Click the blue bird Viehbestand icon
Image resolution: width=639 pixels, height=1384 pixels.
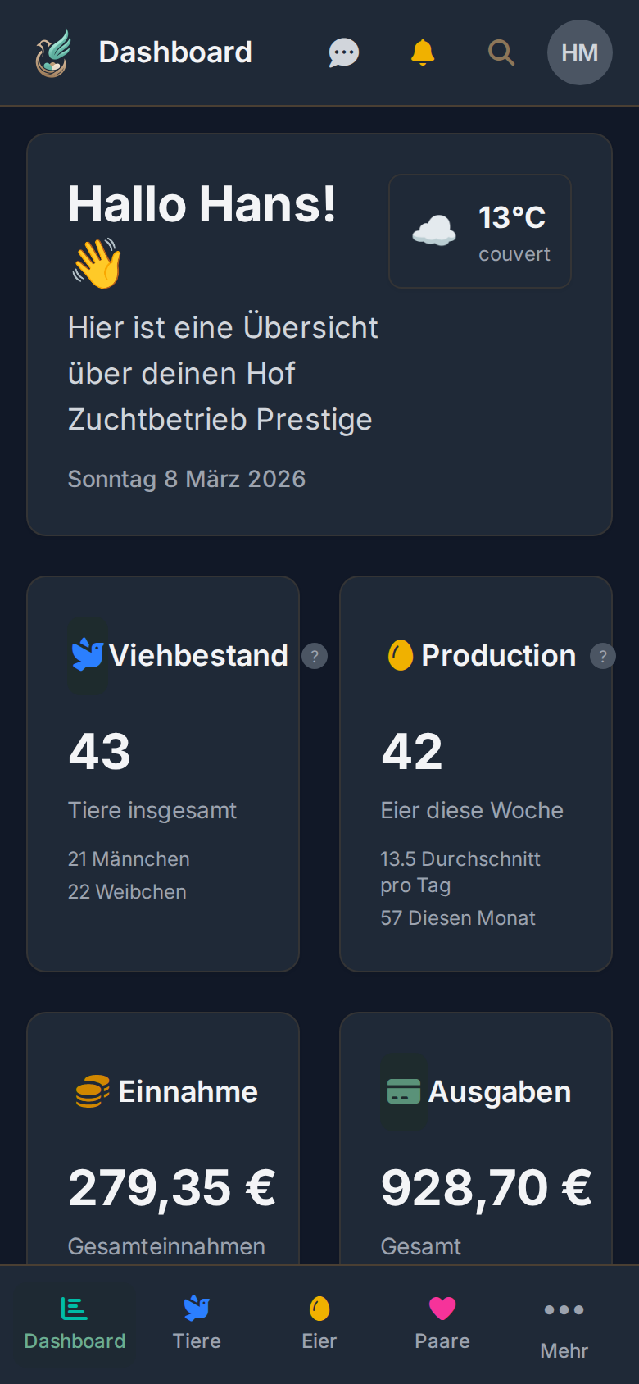88,655
